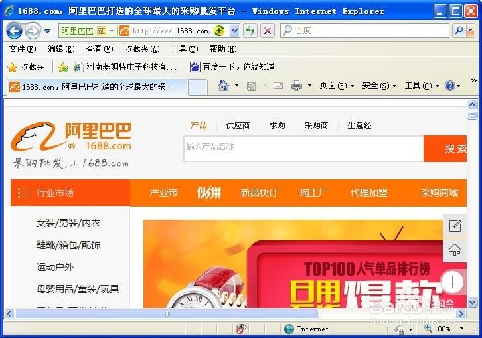This screenshot has width=482, height=338.
Task: Open the 编辑(E) menu
Action: click(x=61, y=49)
